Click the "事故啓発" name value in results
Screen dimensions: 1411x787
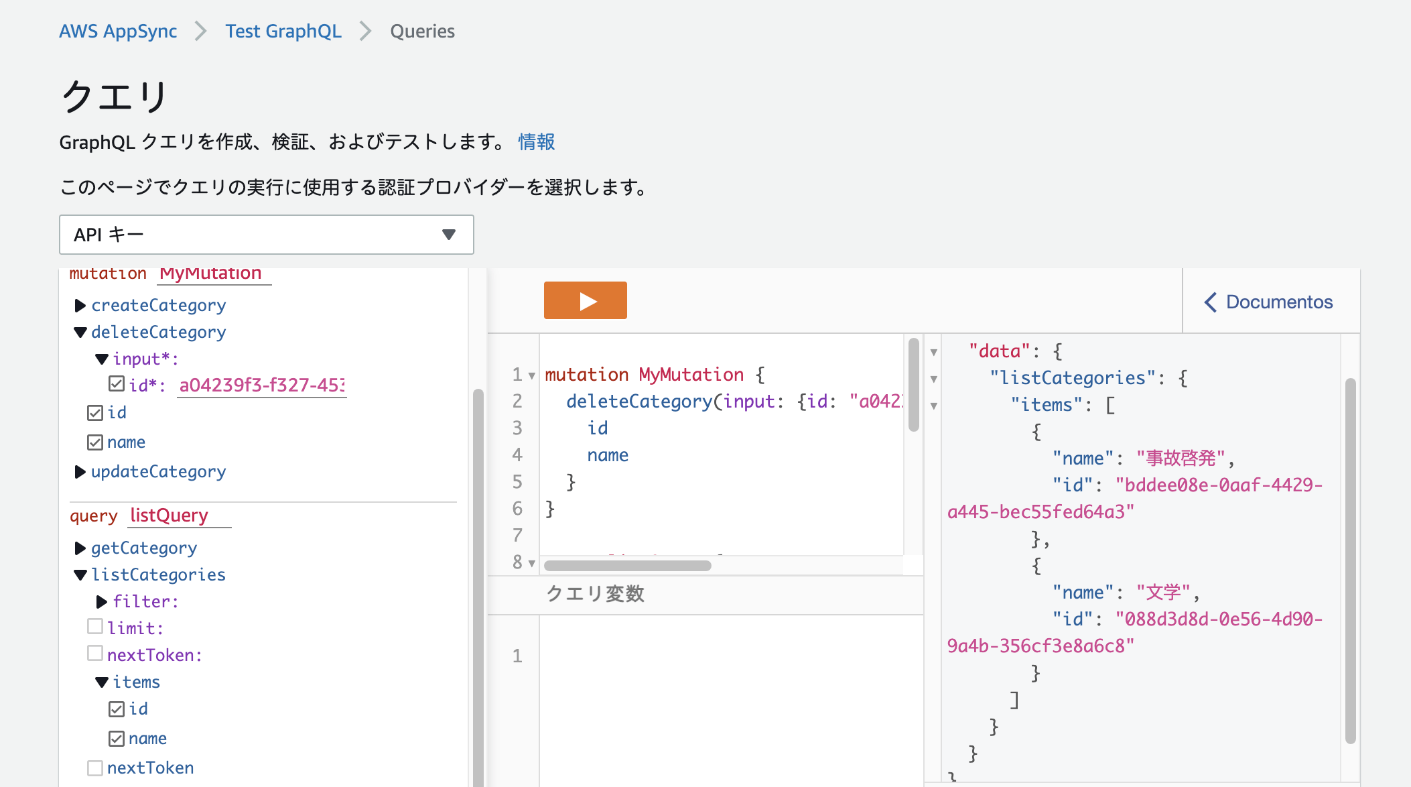[1181, 459]
